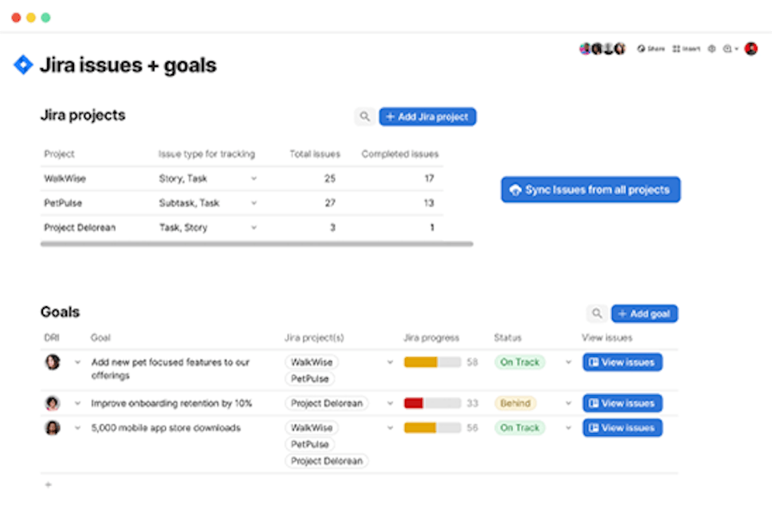Click the collaborator avatars group
The width and height of the screenshot is (772, 507).
[x=602, y=49]
